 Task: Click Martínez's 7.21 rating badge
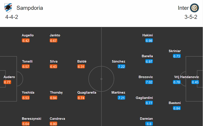tap(121, 98)
